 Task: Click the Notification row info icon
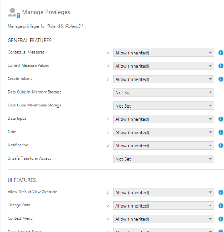coord(221,146)
